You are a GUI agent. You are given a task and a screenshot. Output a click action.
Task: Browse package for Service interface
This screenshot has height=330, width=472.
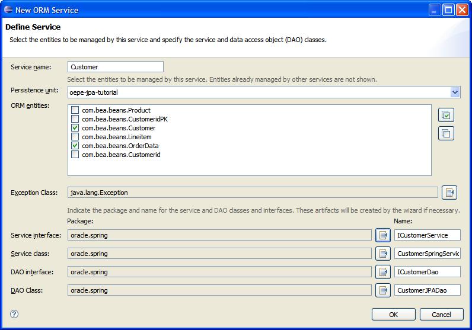383,235
